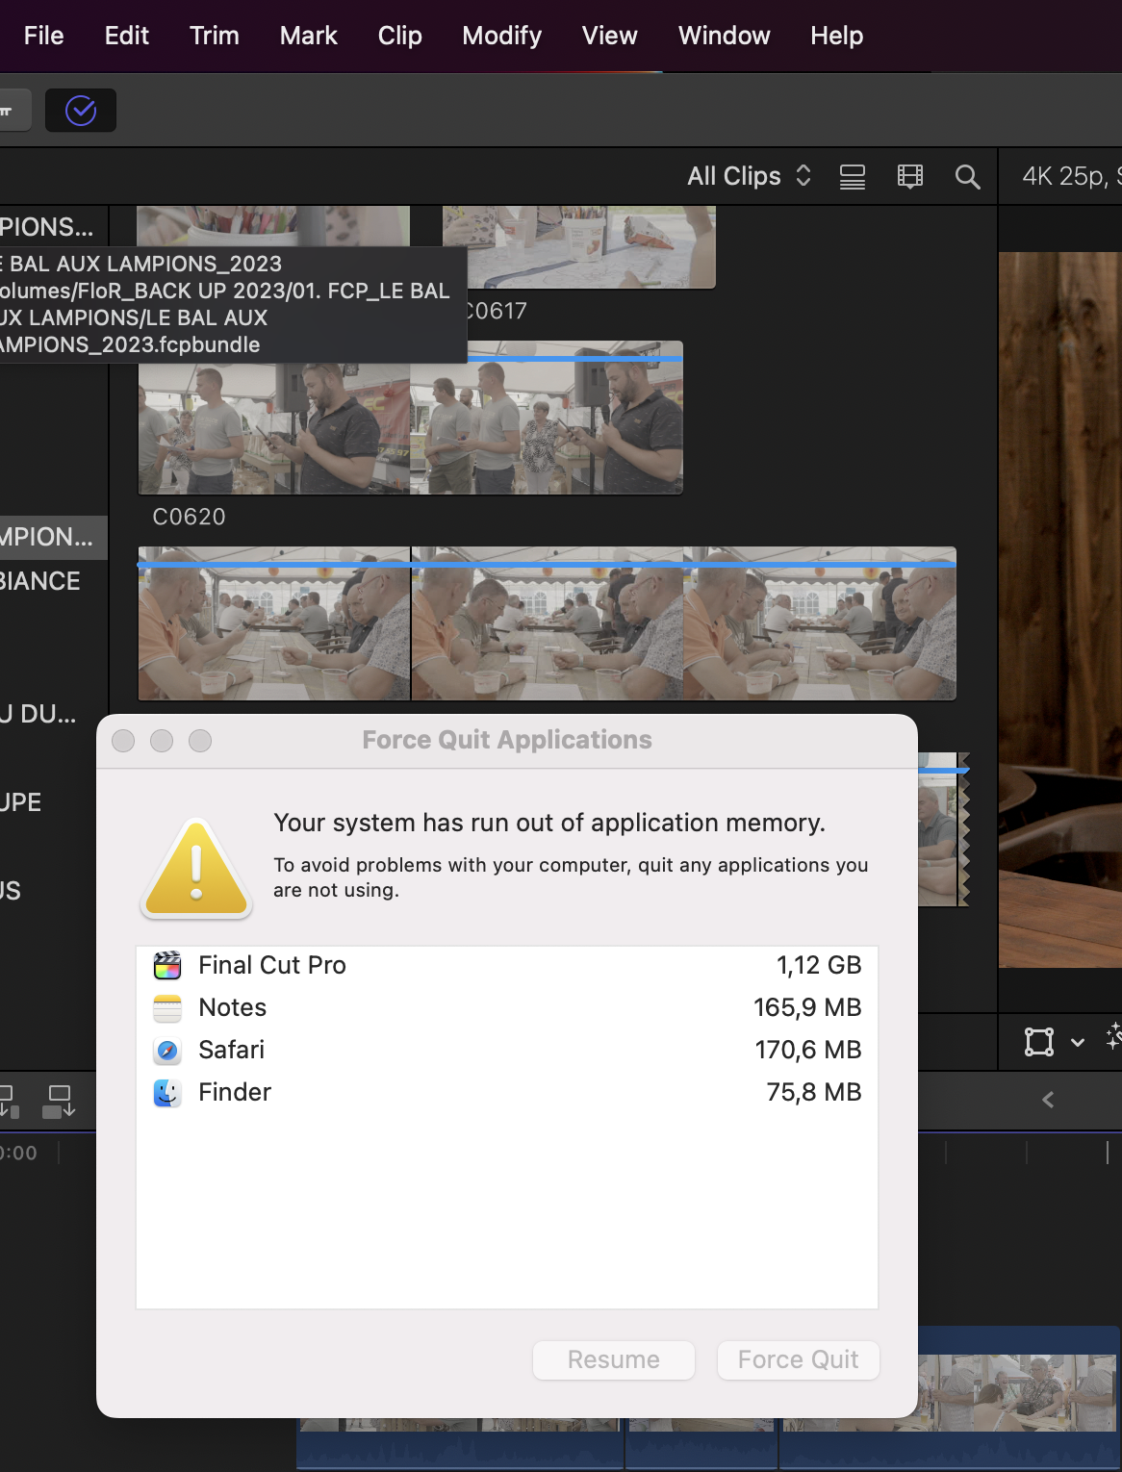The height and width of the screenshot is (1472, 1122).
Task: Open the View menu
Action: tap(608, 36)
